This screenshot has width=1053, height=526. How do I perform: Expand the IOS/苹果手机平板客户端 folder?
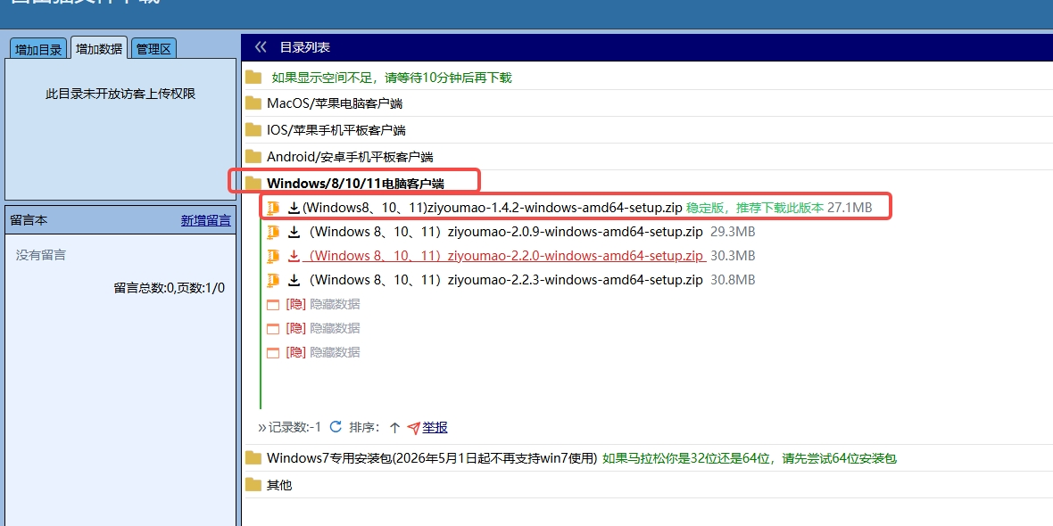coord(336,130)
